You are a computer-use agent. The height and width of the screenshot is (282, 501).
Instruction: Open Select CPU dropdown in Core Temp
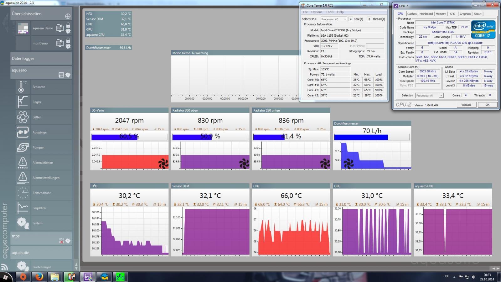333,19
